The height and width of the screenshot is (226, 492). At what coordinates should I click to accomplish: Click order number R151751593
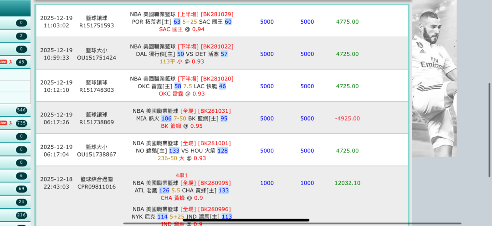pos(97,25)
